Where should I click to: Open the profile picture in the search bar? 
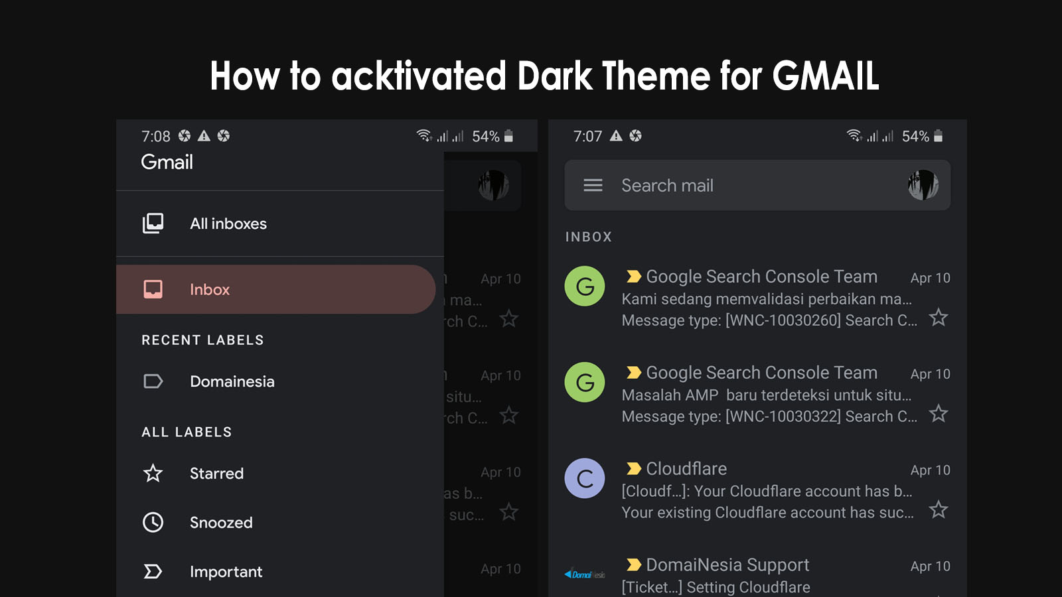tap(923, 186)
